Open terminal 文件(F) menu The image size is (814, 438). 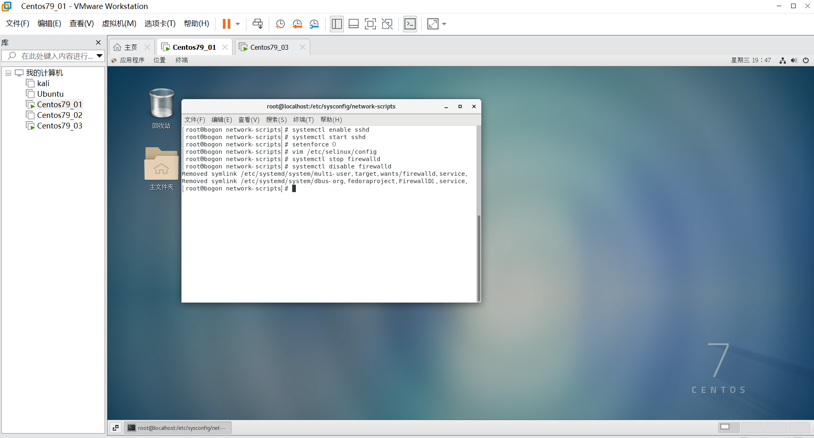[195, 120]
